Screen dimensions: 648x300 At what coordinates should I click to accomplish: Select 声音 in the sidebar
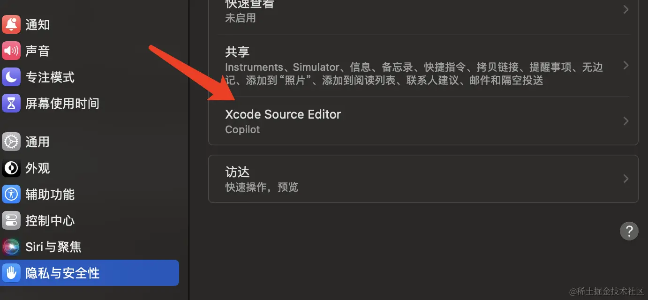pos(90,51)
